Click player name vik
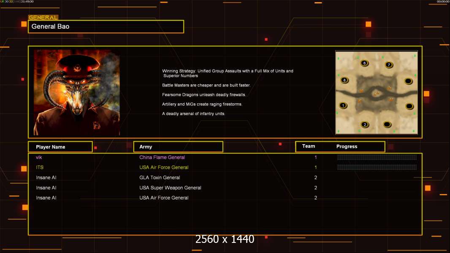This screenshot has height=253, width=450. tap(39, 157)
